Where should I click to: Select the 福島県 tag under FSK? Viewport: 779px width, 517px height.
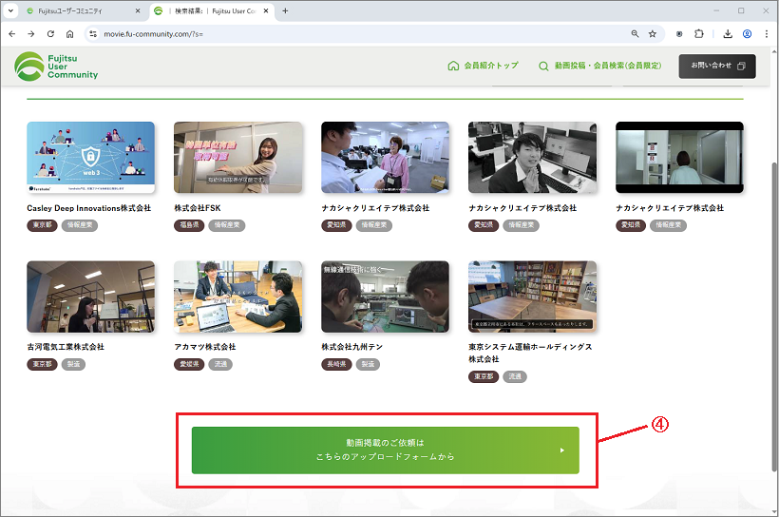tap(189, 225)
